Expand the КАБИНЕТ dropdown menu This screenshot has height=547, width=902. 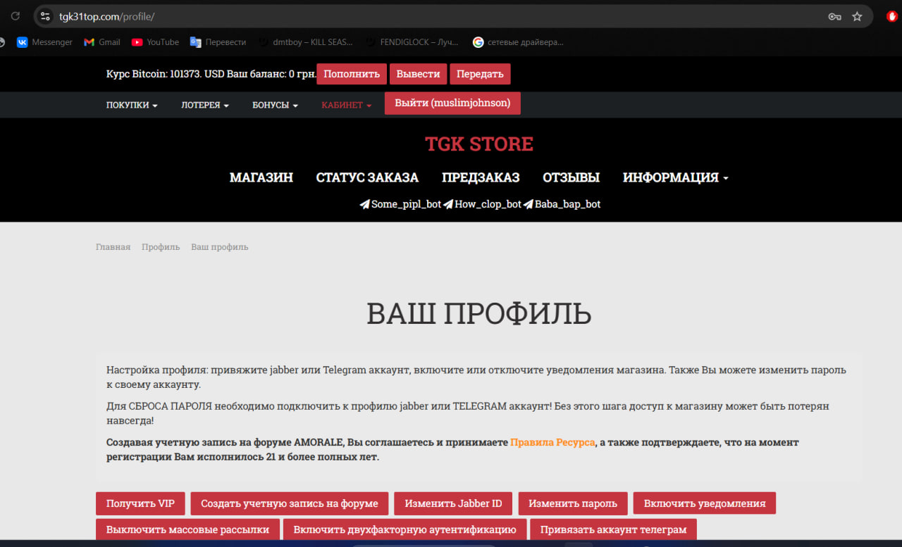pos(346,105)
